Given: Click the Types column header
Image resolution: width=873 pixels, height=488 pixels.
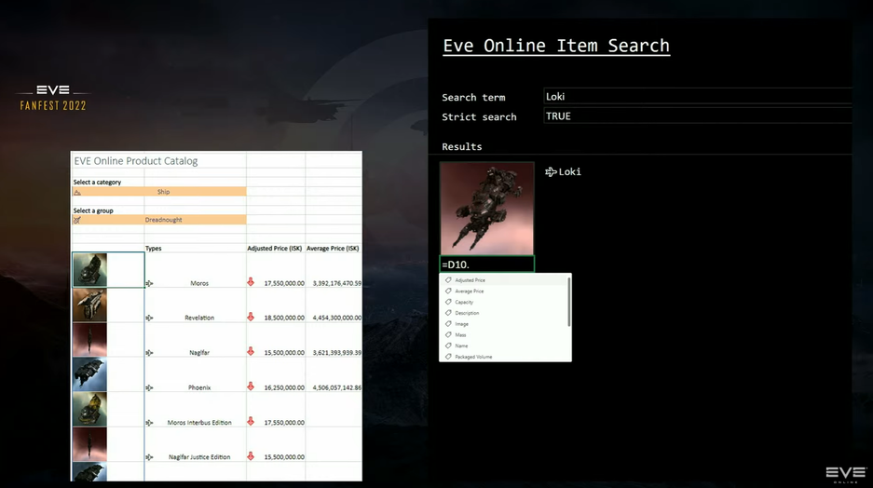Looking at the screenshot, I should (153, 248).
